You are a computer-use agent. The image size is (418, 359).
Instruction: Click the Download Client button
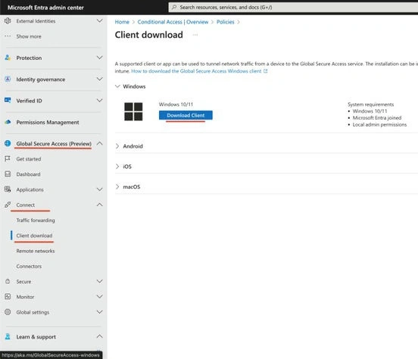coord(186,115)
